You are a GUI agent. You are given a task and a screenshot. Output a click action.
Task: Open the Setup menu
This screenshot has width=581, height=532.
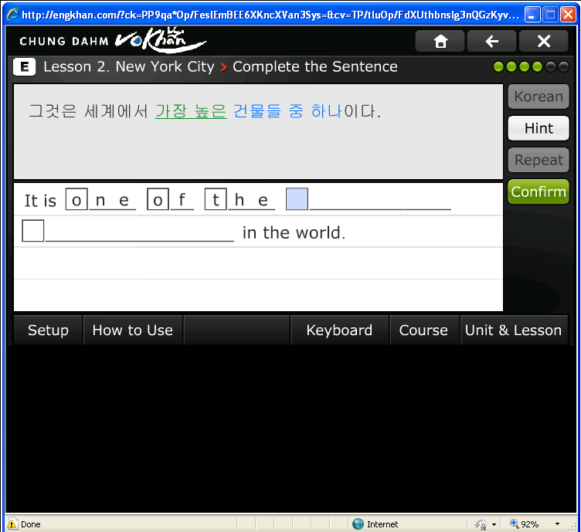[48, 330]
